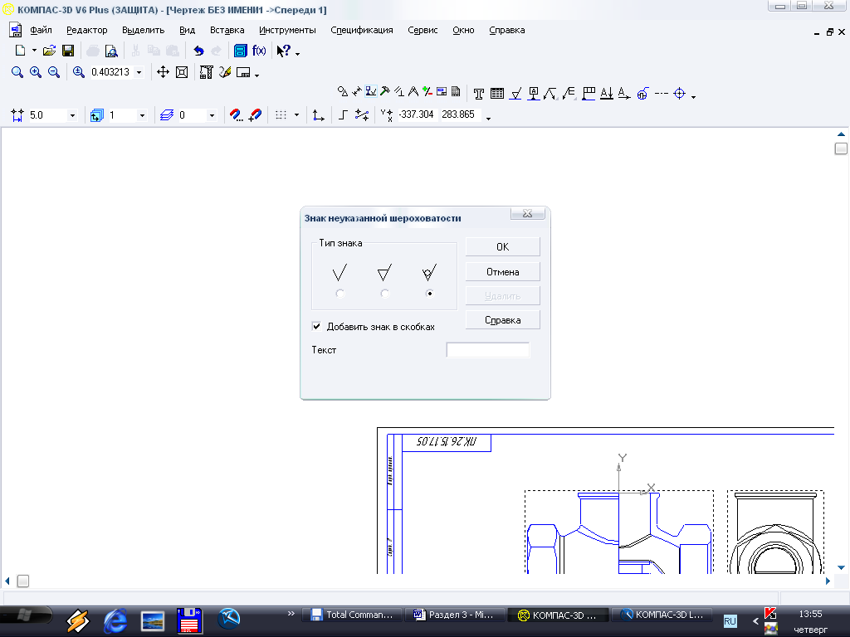Open the Инструменты menu
Image resolution: width=850 pixels, height=637 pixels.
(x=287, y=31)
